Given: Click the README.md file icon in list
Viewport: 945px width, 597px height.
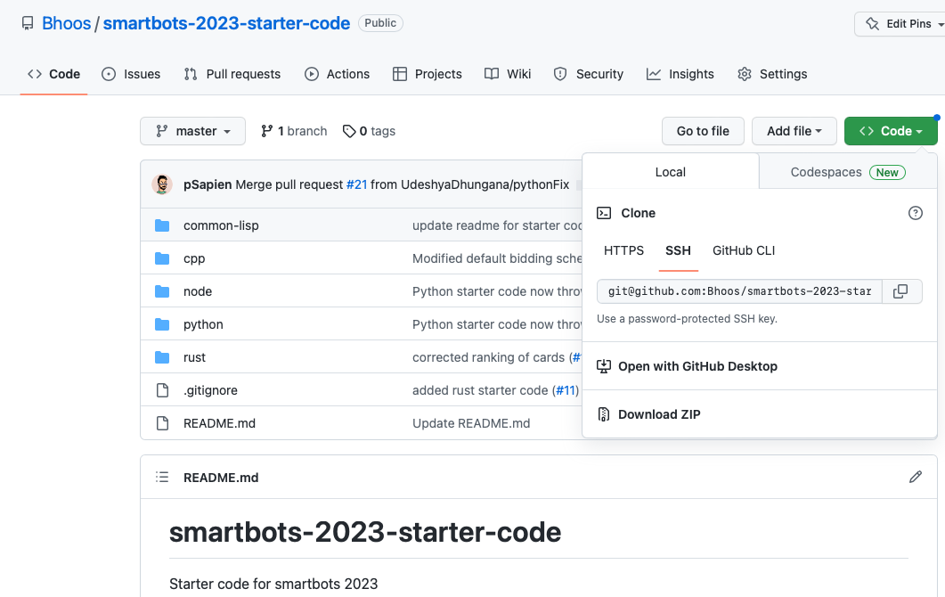Looking at the screenshot, I should [x=162, y=423].
